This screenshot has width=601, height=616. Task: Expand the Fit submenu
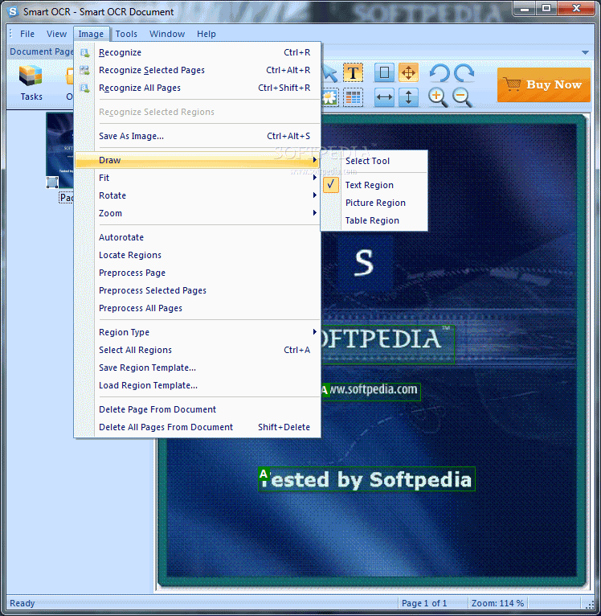(197, 178)
